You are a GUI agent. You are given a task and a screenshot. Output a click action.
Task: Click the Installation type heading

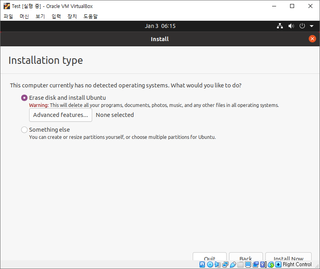point(46,60)
